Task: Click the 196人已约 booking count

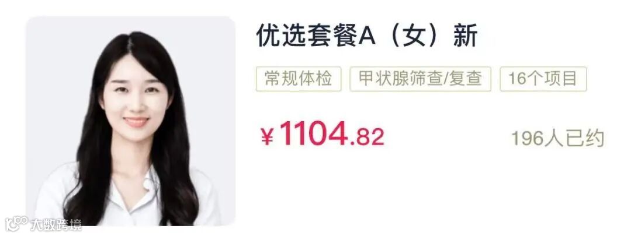Action: pyautogui.click(x=558, y=139)
